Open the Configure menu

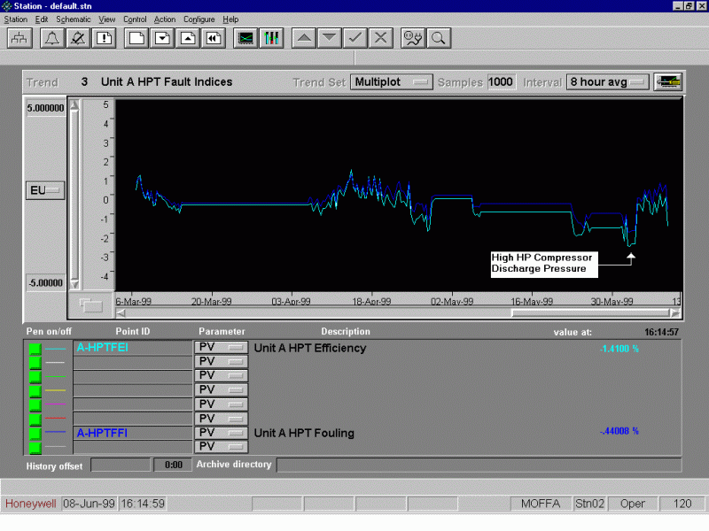(x=199, y=19)
